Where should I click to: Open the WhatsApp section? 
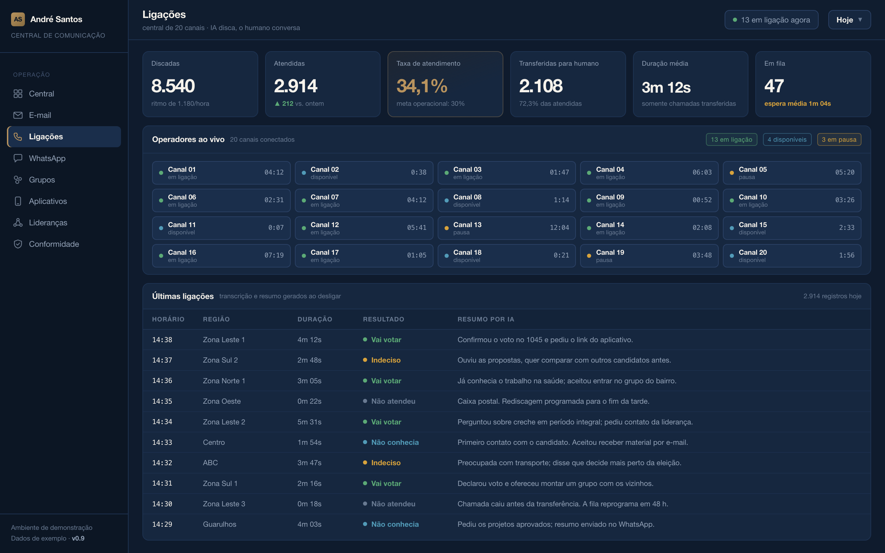pyautogui.click(x=64, y=158)
